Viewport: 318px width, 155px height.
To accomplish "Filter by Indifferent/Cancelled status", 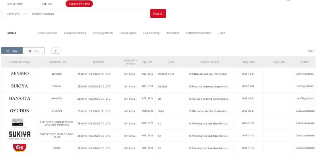I will (198, 33).
